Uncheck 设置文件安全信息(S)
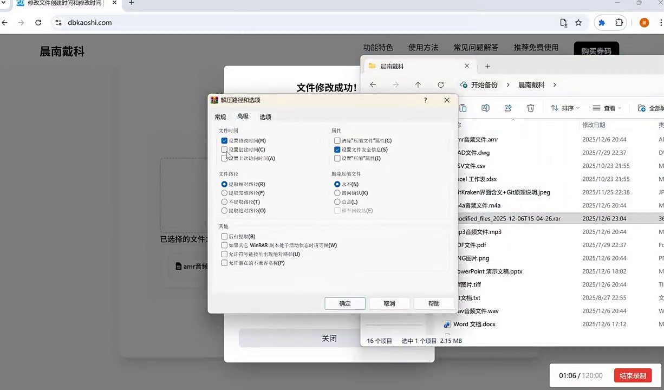664x390 pixels. pyautogui.click(x=337, y=149)
